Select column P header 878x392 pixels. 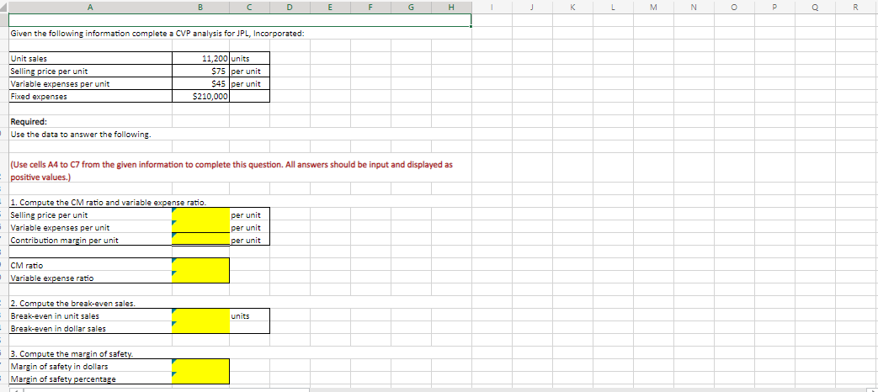coord(774,8)
